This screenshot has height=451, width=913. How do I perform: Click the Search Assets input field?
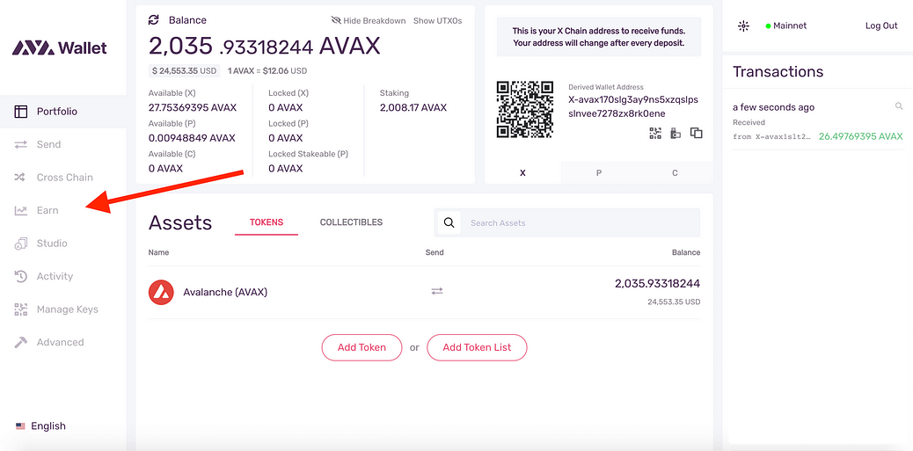pyautogui.click(x=581, y=223)
